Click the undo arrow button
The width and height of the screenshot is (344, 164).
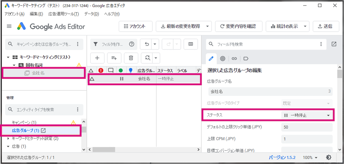click(147, 44)
